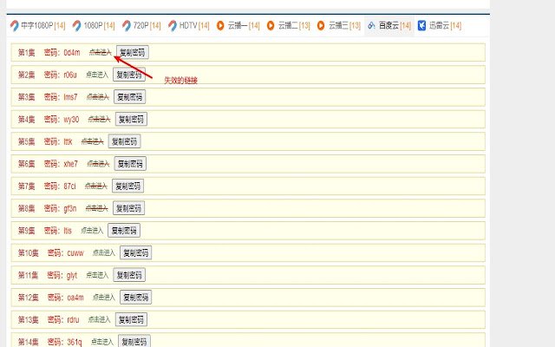Viewport: 555px width, 347px height.
Task: Open the HDTV tab
Action: (189, 25)
